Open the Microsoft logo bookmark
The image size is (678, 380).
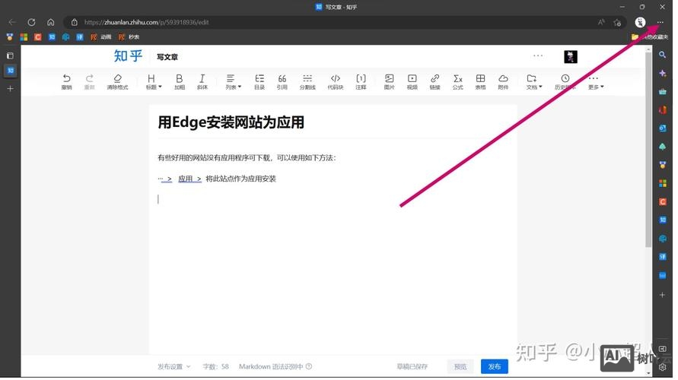(24, 37)
